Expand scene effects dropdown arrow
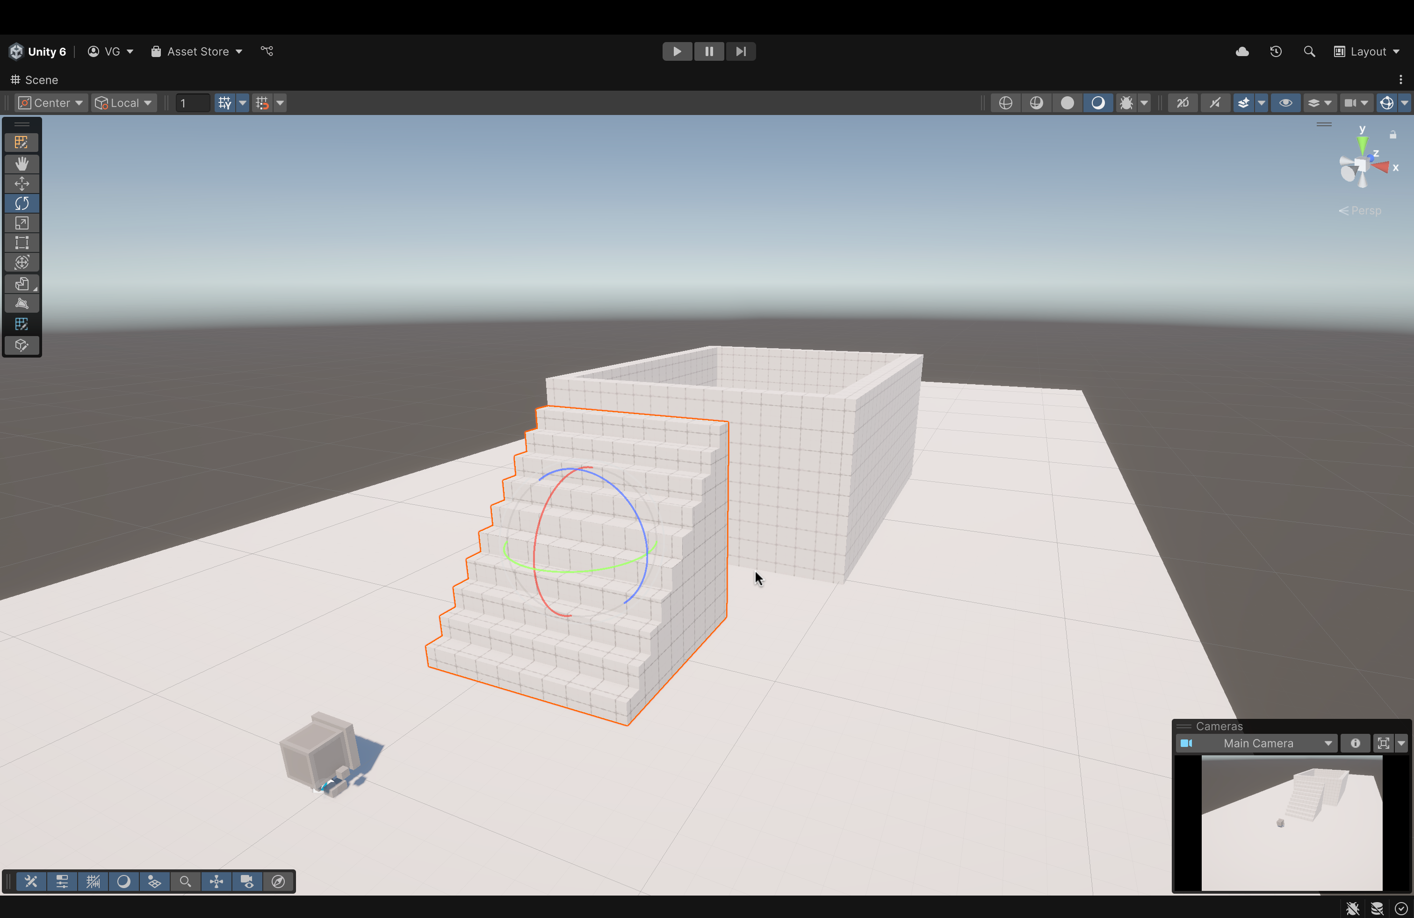 (x=1261, y=103)
